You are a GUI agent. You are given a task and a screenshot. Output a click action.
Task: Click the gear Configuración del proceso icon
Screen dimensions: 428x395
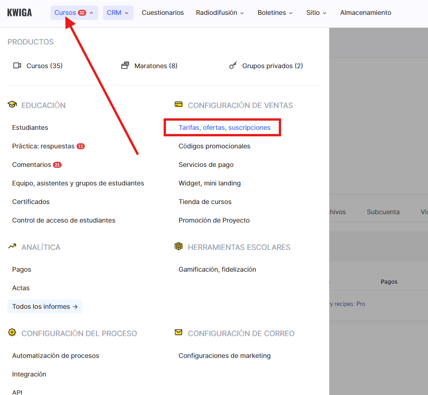click(12, 333)
